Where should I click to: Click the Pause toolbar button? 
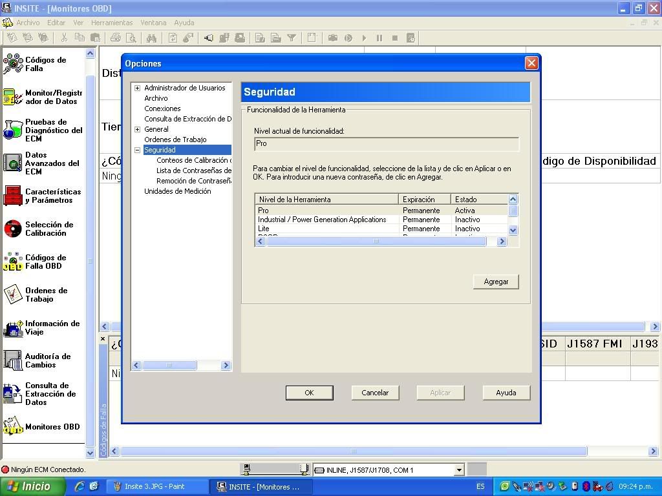[379, 38]
